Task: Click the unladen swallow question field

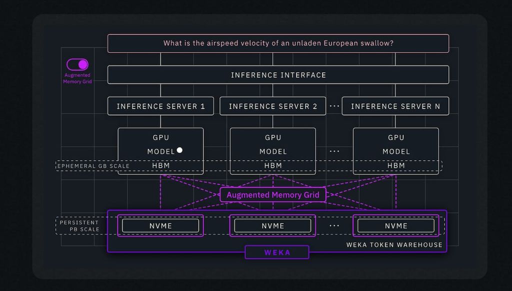Action: pyautogui.click(x=278, y=43)
